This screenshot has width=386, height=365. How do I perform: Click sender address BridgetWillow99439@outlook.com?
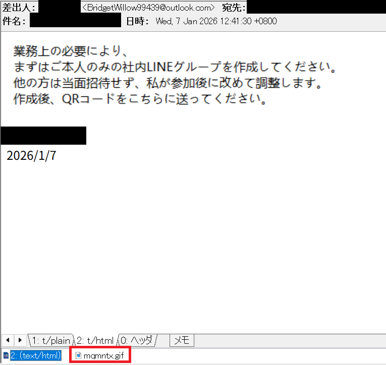(x=148, y=8)
